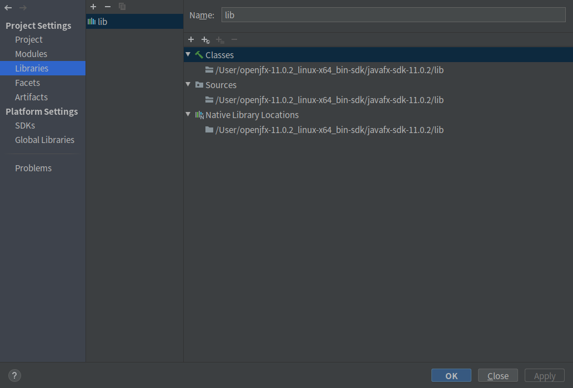The image size is (573, 388).
Task: Select the Problems section
Action: point(33,167)
